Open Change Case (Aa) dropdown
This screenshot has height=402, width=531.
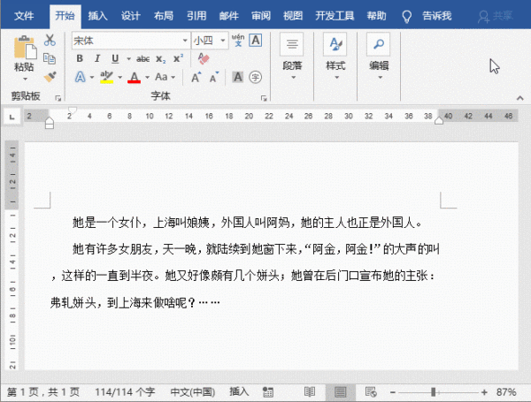coord(165,77)
